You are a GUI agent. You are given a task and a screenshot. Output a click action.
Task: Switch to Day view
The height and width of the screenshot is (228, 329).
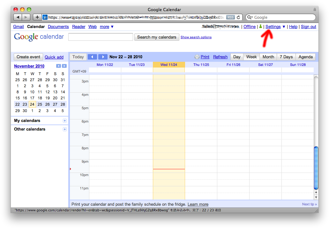tap(237, 57)
